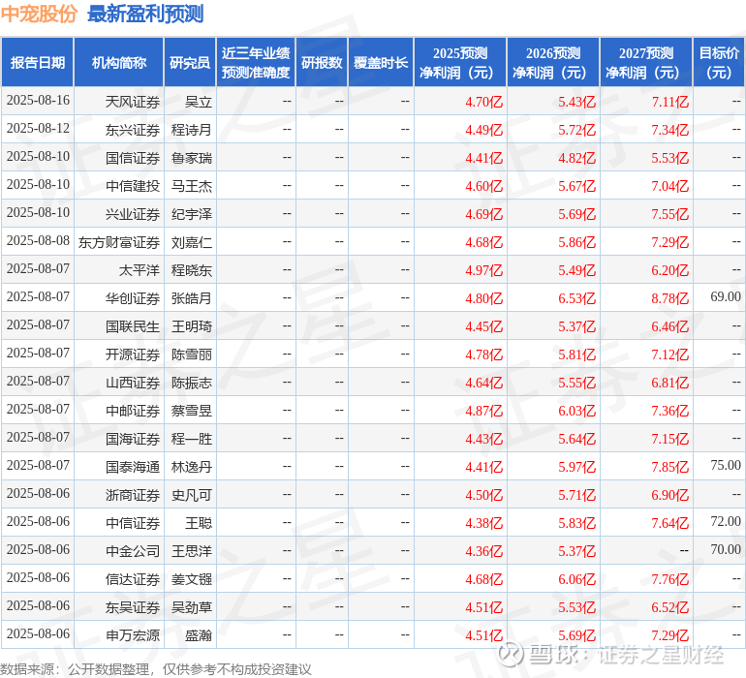Click 2026 profit value 6.03亿

[x=576, y=411]
